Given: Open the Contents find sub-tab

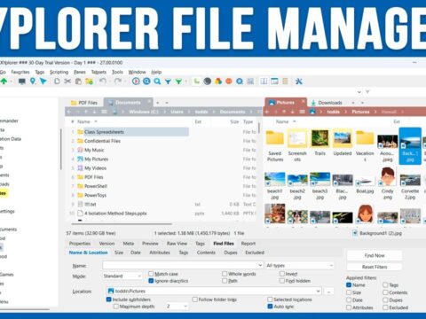Looking at the screenshot, I should (x=206, y=253).
